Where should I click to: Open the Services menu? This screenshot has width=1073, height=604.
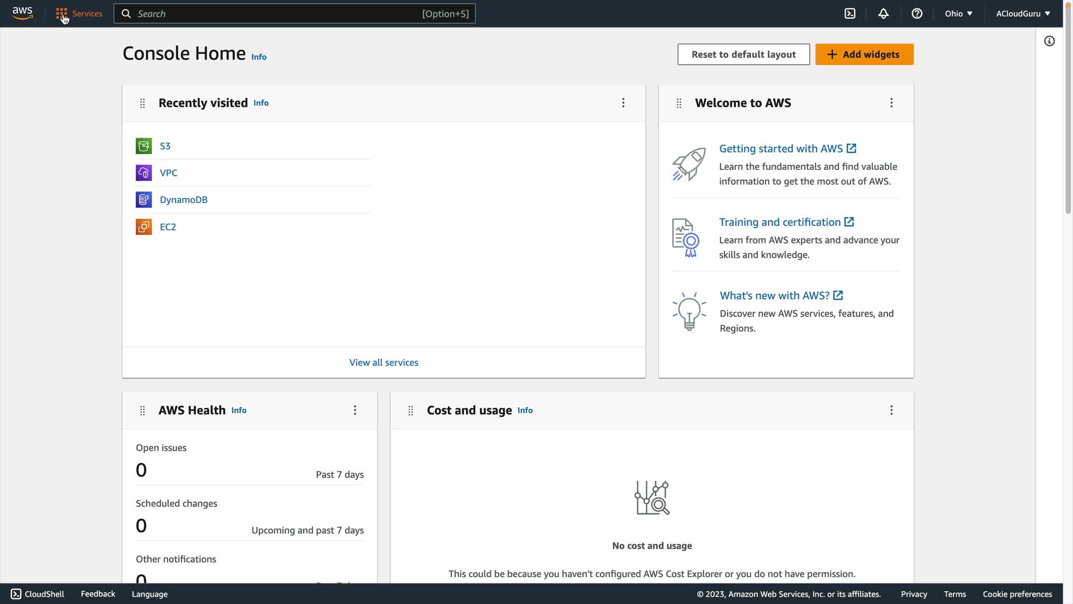tap(79, 13)
